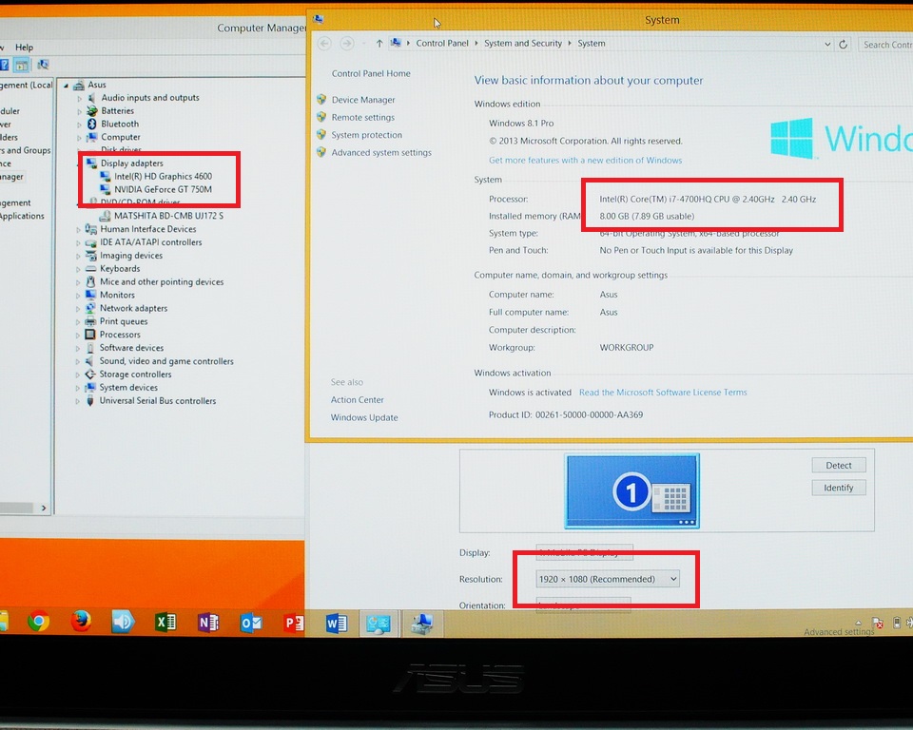Image resolution: width=913 pixels, height=730 pixels.
Task: Select Print queues in device tree
Action: (124, 321)
